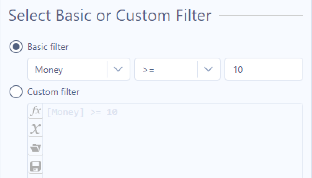Open the variables x icon
Viewport: 312px width, 178px height.
(36, 129)
